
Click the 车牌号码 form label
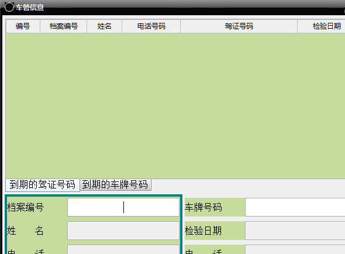203,207
